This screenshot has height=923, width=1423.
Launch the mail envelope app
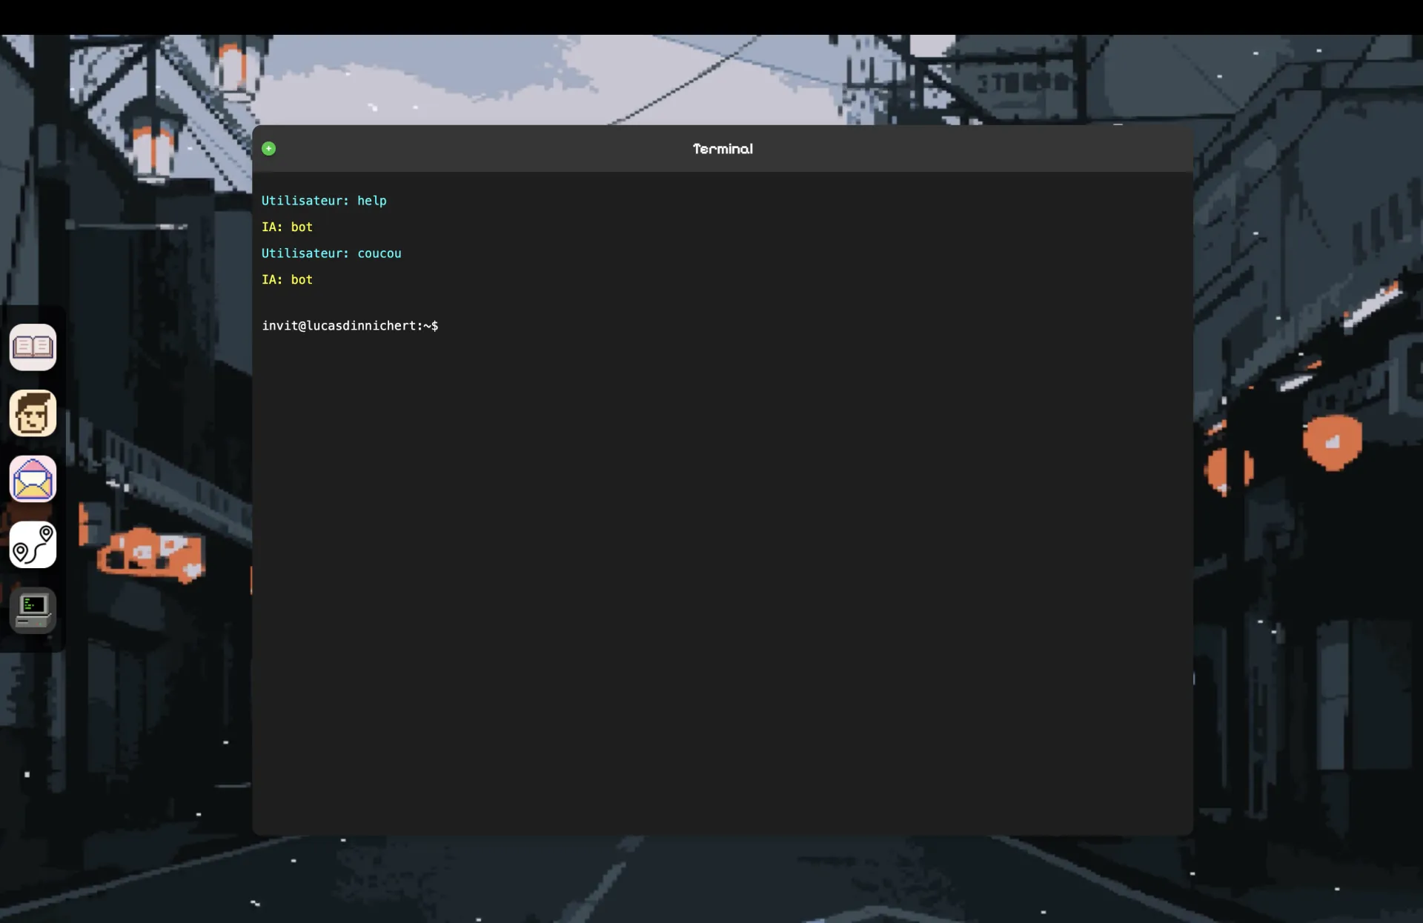(33, 479)
